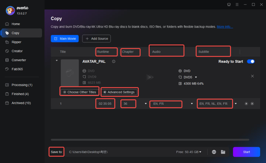Remove the AVATAR_PAL source with X
Viewport: 266px width, 163px height.
click(252, 76)
